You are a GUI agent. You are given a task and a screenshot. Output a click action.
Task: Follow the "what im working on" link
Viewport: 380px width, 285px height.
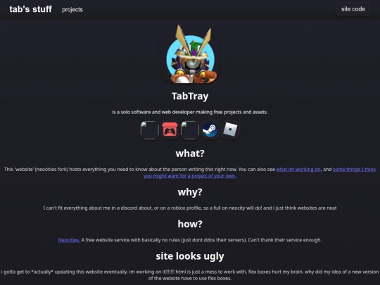point(298,170)
